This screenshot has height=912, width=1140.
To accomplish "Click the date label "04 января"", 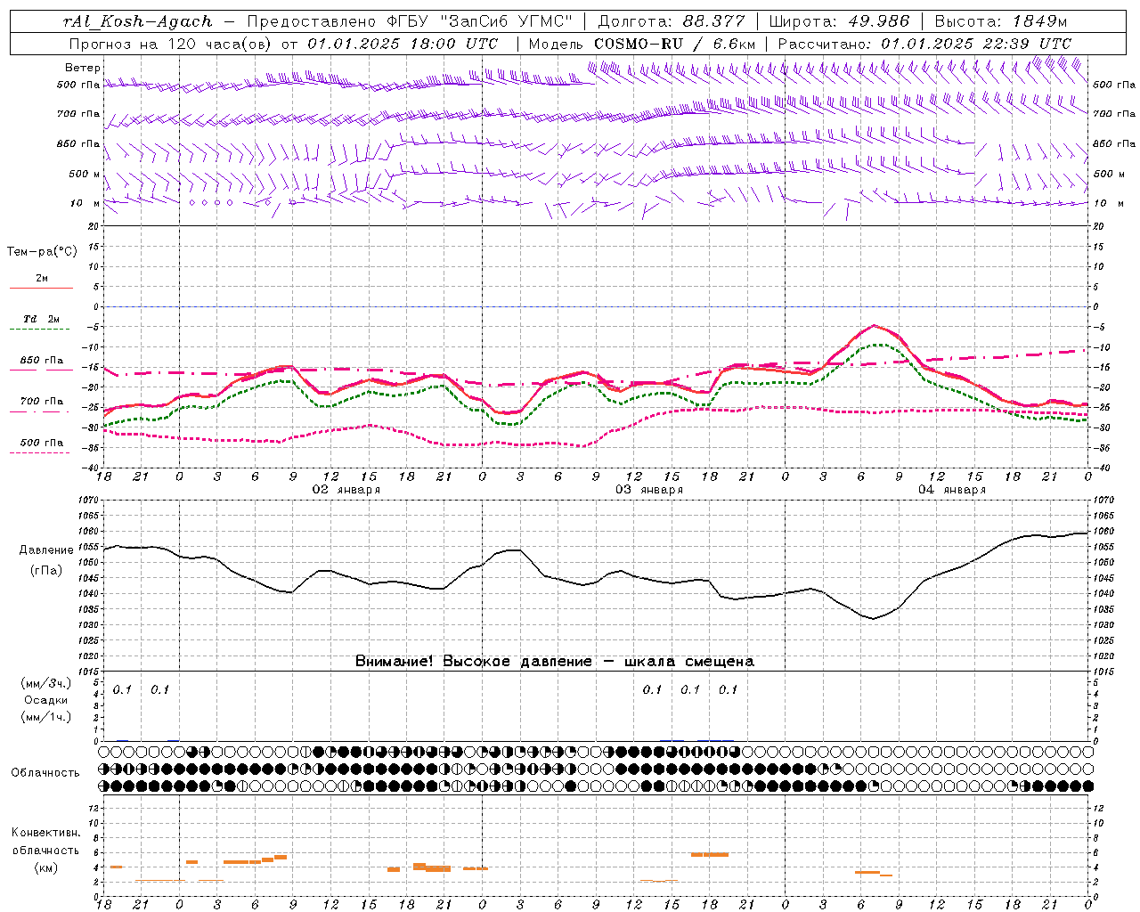I will [x=952, y=490].
